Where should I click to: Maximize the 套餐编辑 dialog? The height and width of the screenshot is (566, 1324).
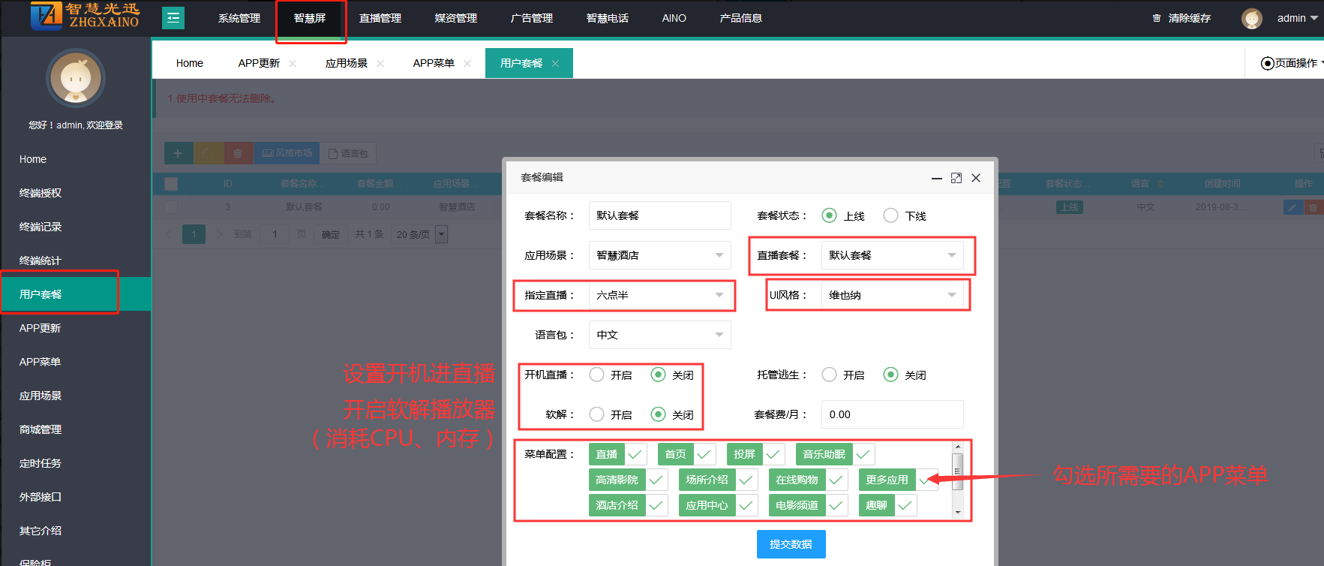pyautogui.click(x=956, y=178)
